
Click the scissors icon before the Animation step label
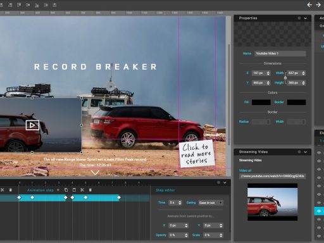pos(3,190)
